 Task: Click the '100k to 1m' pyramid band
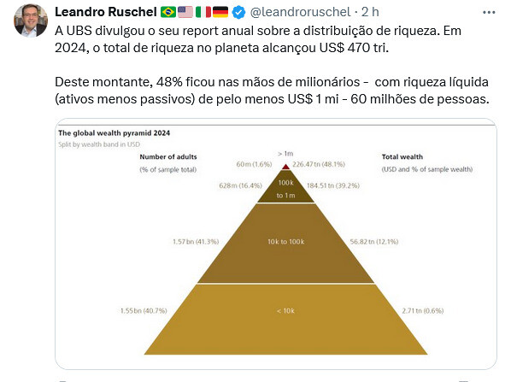pos(285,189)
